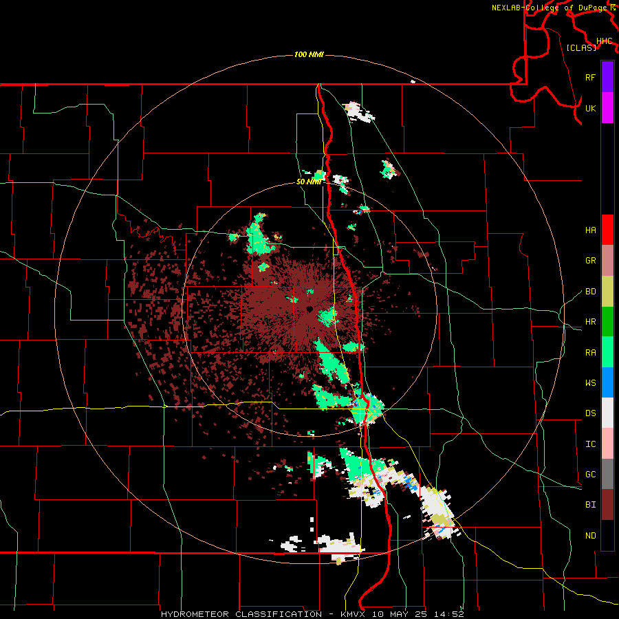The width and height of the screenshot is (619, 619).
Task: Click the IC legend label
Action: [x=590, y=444]
